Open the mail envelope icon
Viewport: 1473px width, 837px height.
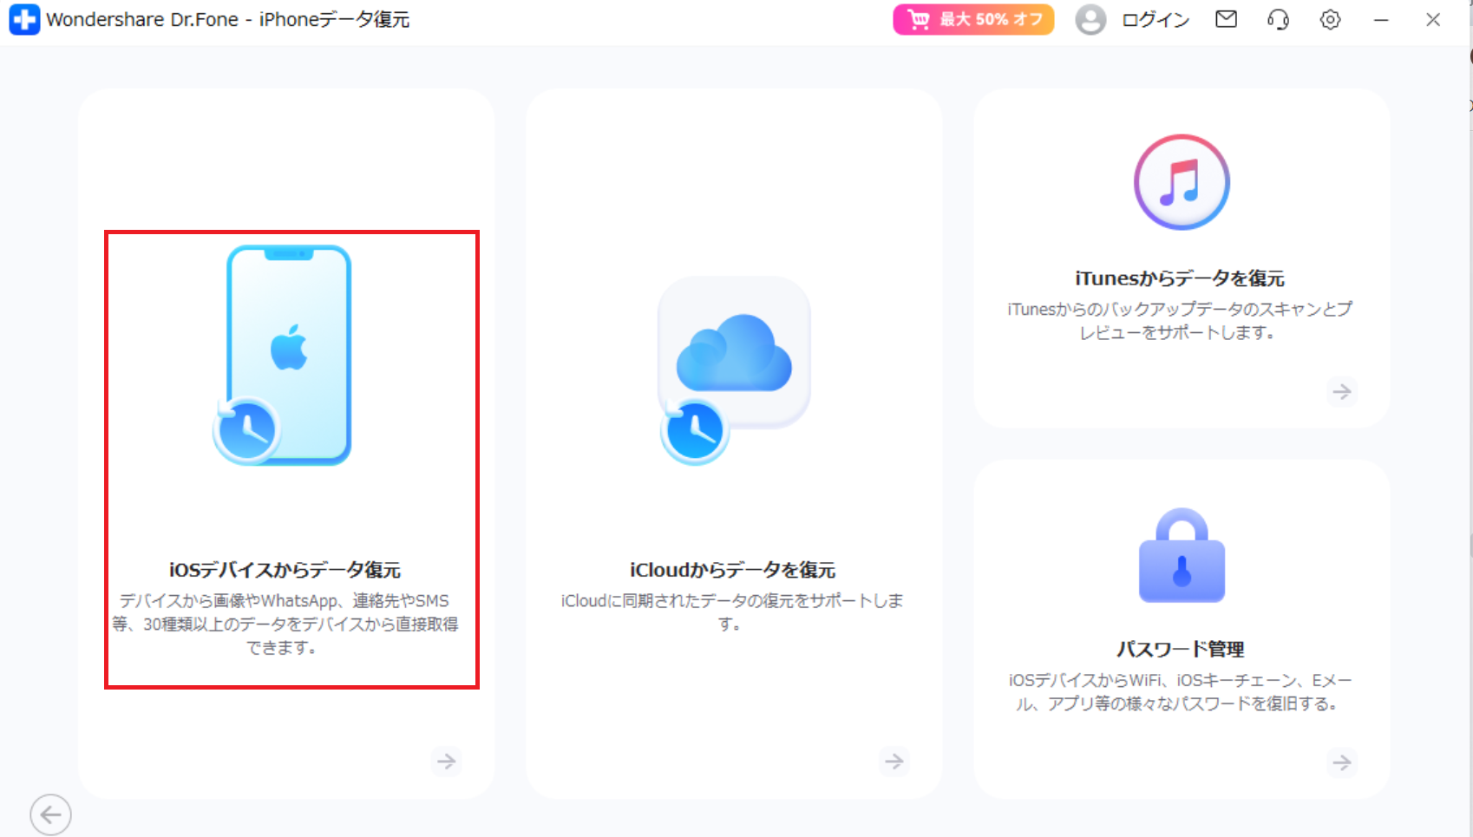(1226, 19)
